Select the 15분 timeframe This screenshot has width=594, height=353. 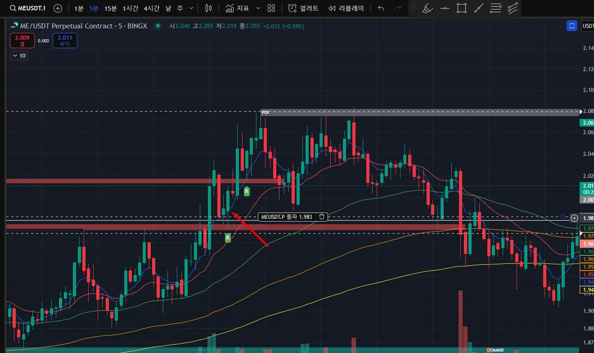click(110, 8)
